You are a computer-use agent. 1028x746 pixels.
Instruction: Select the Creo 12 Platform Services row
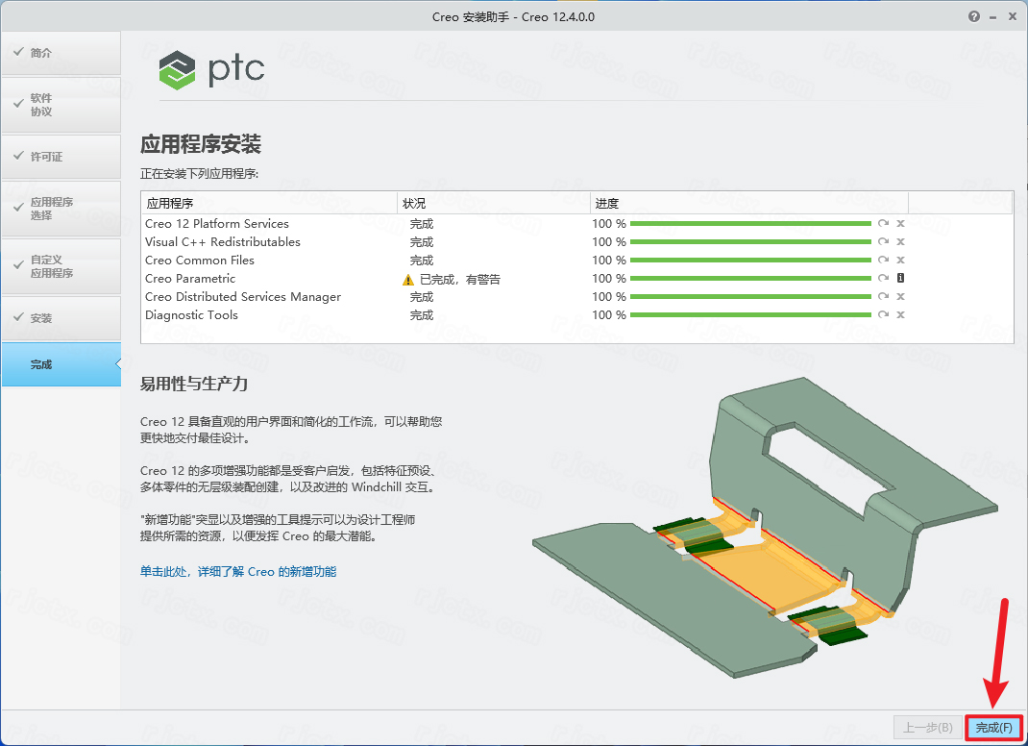pyautogui.click(x=577, y=224)
